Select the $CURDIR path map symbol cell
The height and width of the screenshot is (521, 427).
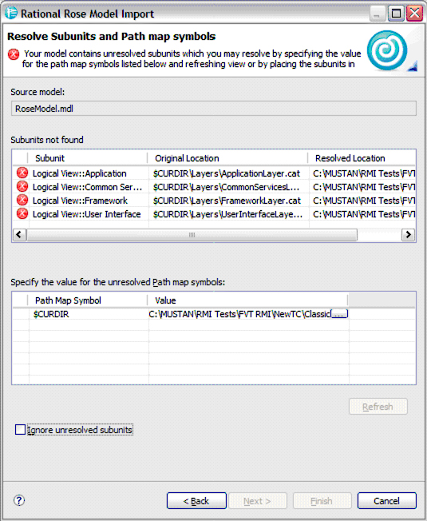[89, 314]
